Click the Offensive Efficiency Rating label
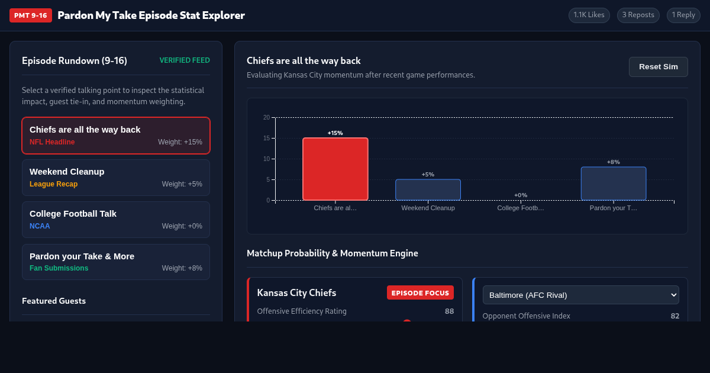The image size is (710, 373). [302, 311]
